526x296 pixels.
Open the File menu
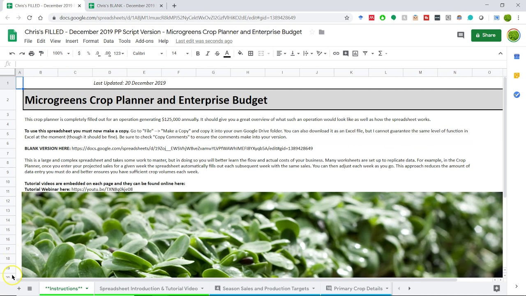click(x=28, y=41)
